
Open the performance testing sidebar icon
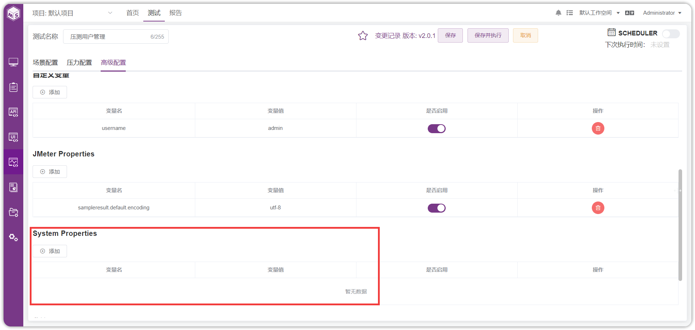pos(13,162)
